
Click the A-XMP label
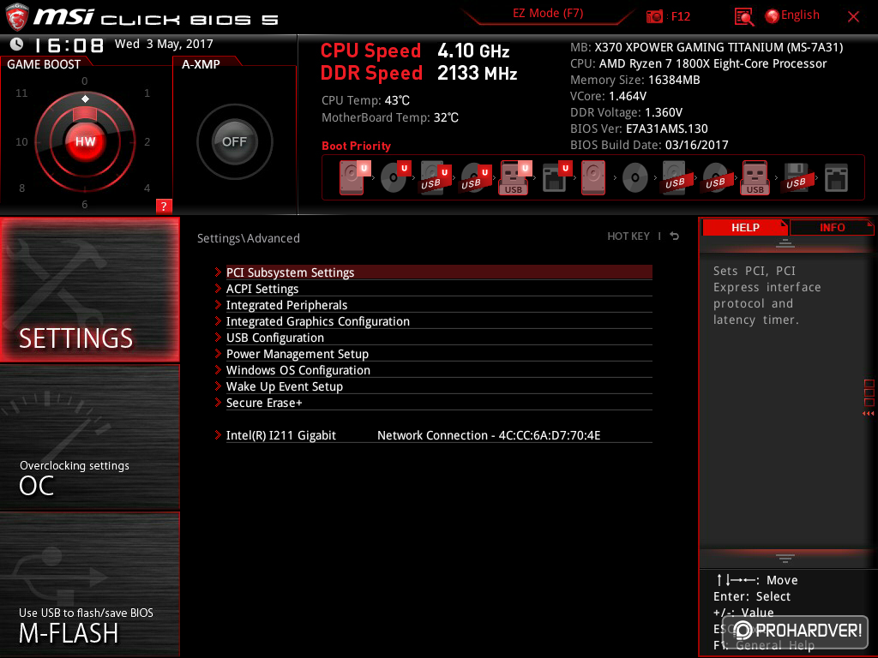coord(201,64)
